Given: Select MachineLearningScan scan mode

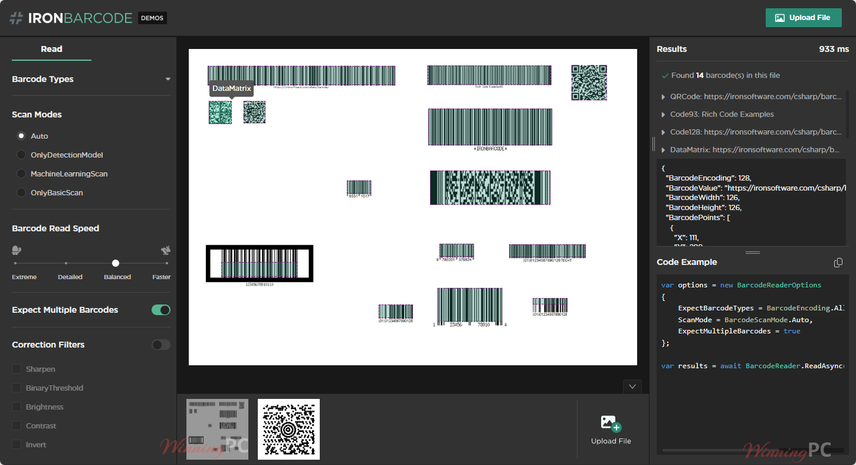Looking at the screenshot, I should click(21, 173).
